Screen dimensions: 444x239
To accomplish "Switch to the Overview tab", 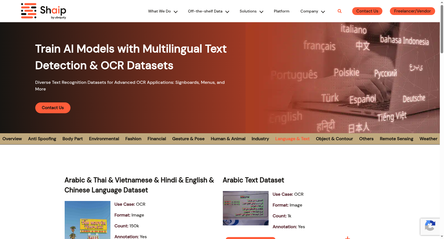I will click(12, 139).
